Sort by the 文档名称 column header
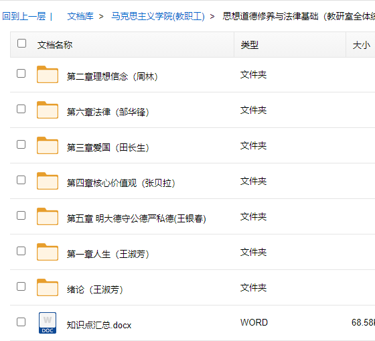 pos(55,45)
